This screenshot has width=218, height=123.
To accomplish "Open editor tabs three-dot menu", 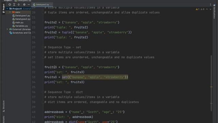I will pos(211,4).
